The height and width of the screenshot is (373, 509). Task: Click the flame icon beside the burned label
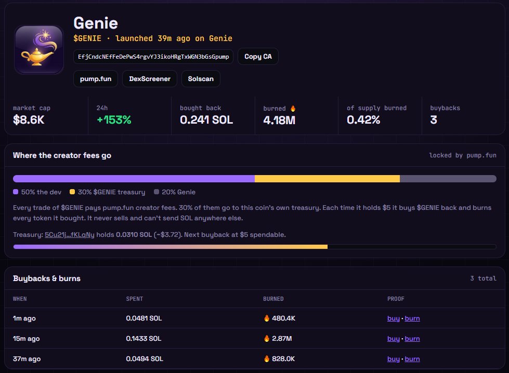[x=293, y=109]
